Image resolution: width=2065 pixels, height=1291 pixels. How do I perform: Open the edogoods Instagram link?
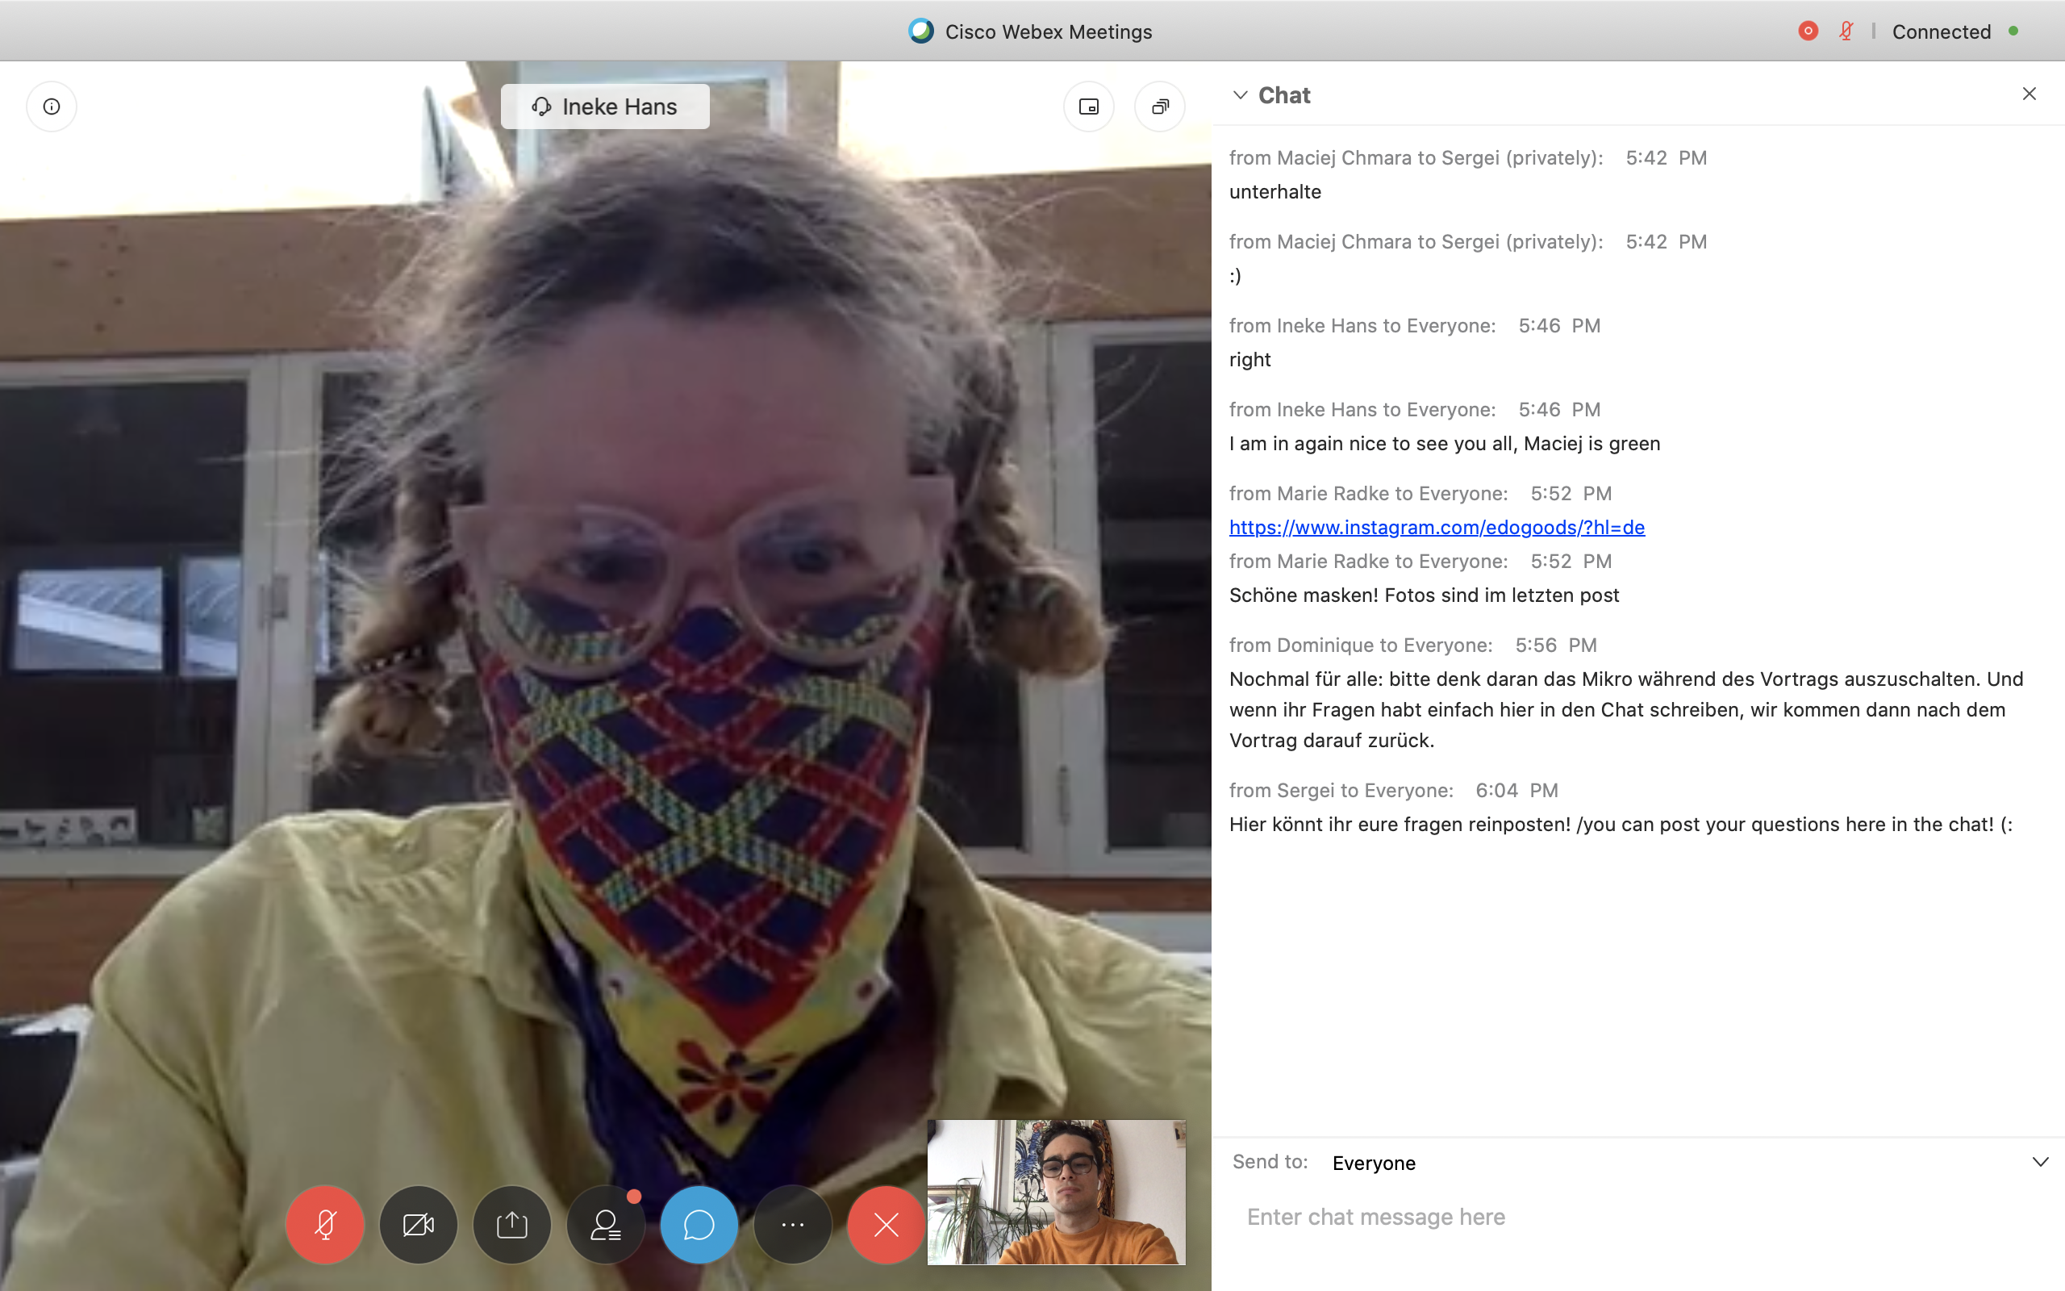click(x=1436, y=528)
